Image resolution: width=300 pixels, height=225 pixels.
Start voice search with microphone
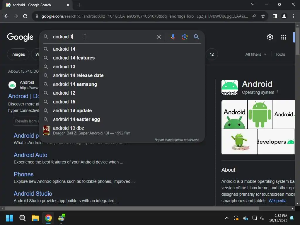[173, 37]
